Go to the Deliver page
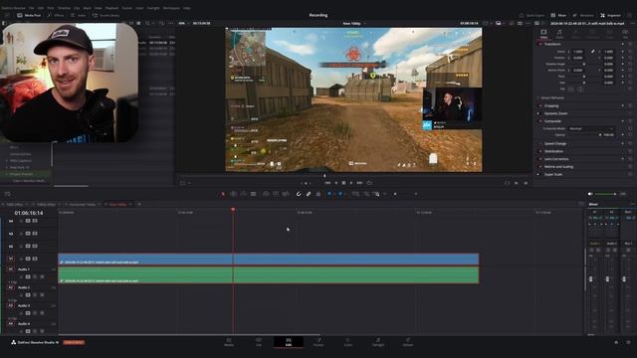Viewport: 637px width, 358px height. [x=408, y=342]
